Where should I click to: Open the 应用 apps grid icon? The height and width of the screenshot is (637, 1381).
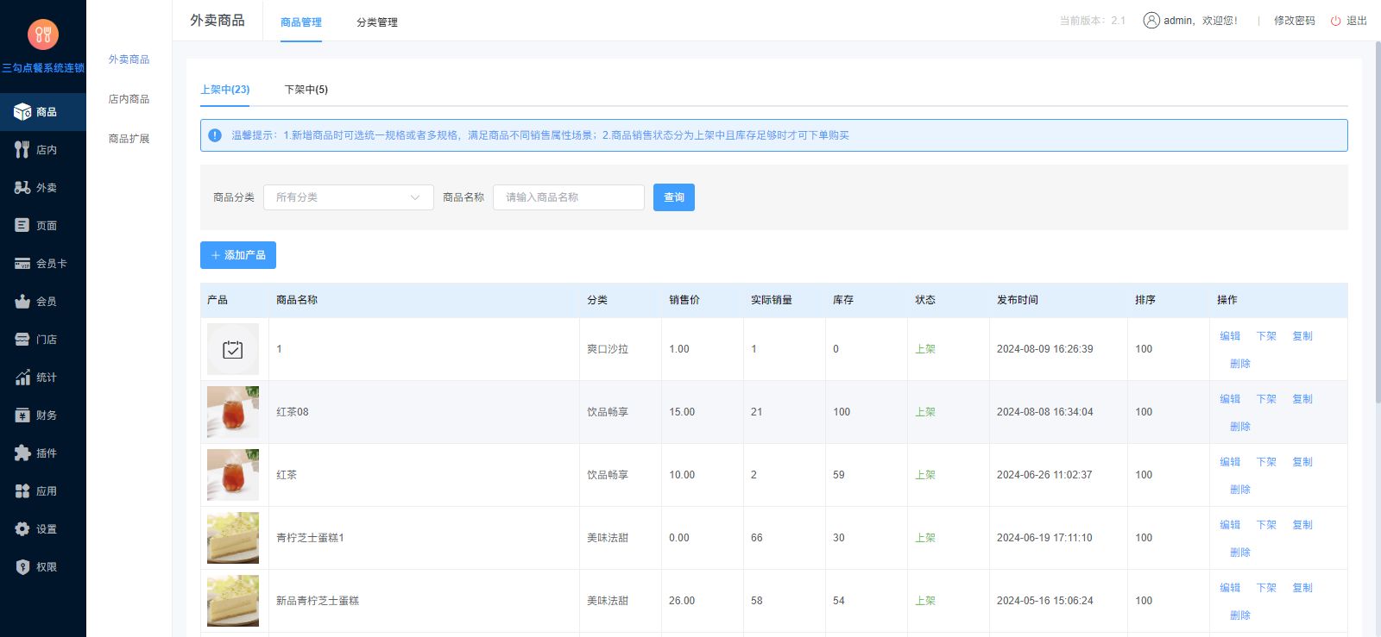(x=22, y=491)
